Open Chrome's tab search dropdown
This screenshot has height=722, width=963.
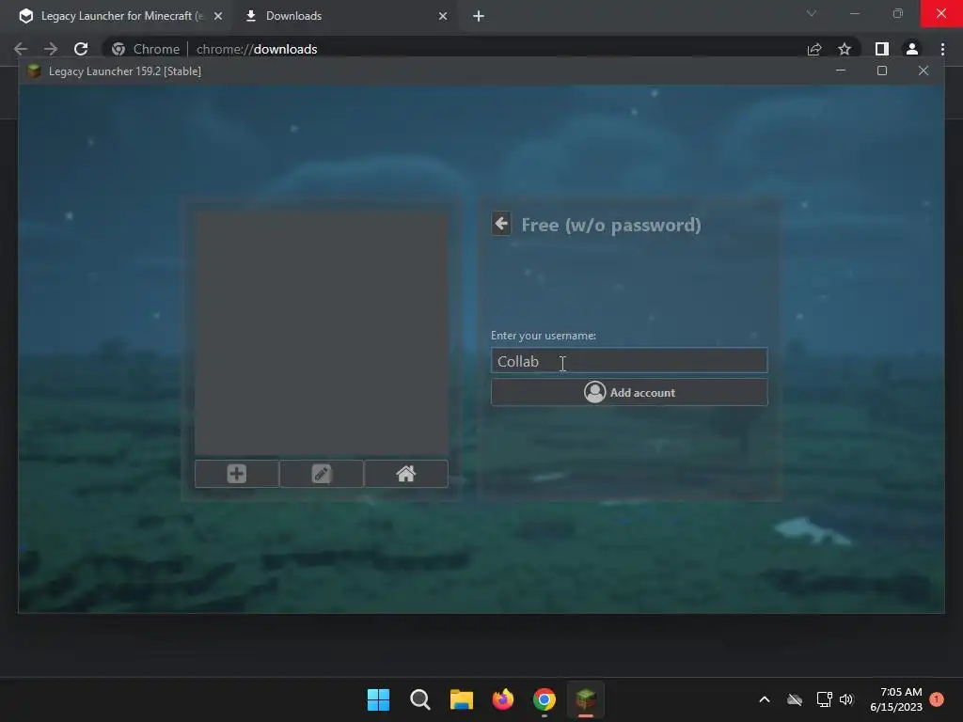[x=812, y=13]
